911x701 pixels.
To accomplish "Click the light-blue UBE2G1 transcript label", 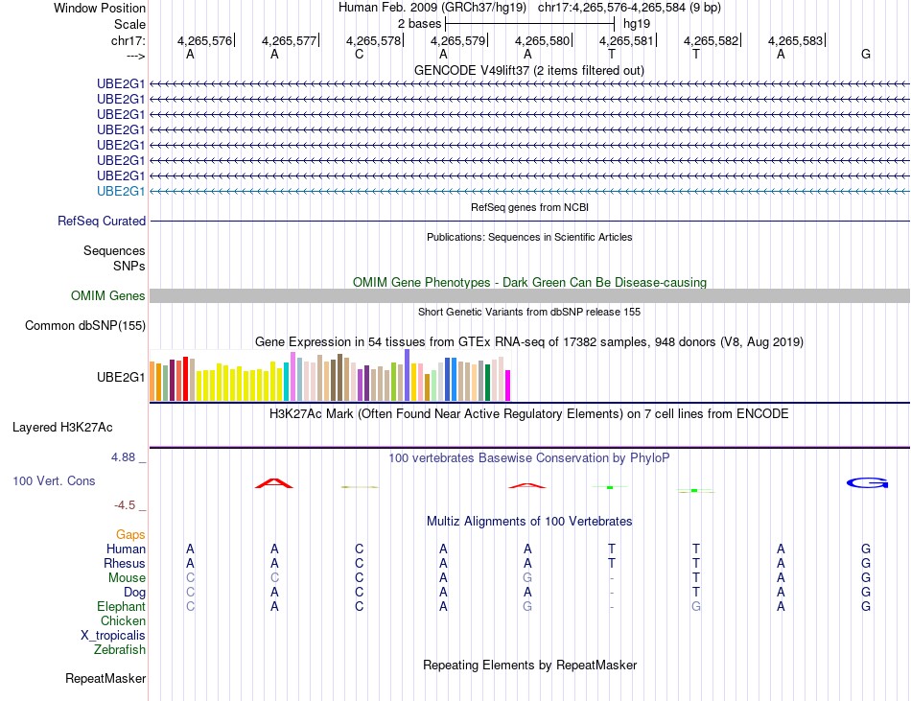I will click(x=121, y=191).
